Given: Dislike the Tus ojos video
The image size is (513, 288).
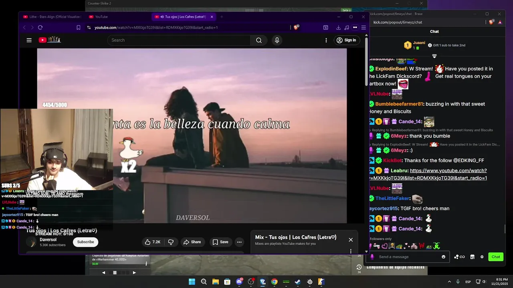Looking at the screenshot, I should pos(171,242).
